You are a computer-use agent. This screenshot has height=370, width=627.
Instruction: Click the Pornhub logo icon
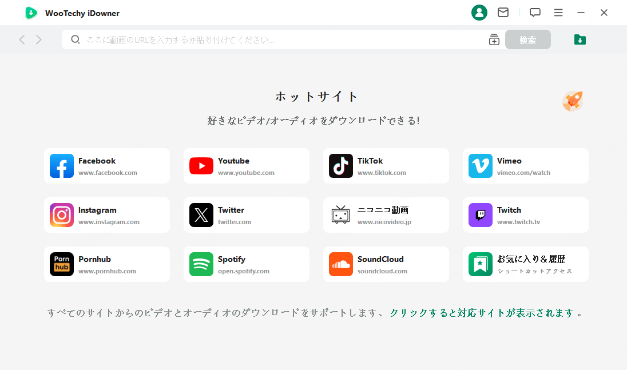coord(62,264)
